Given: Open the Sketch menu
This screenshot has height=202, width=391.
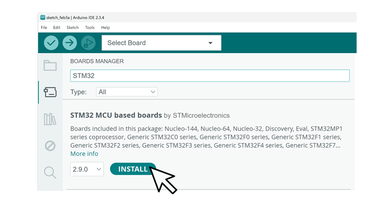Looking at the screenshot, I should [72, 27].
